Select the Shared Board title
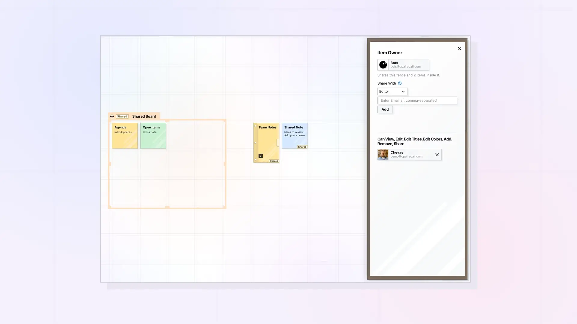577x324 pixels. pyautogui.click(x=144, y=116)
